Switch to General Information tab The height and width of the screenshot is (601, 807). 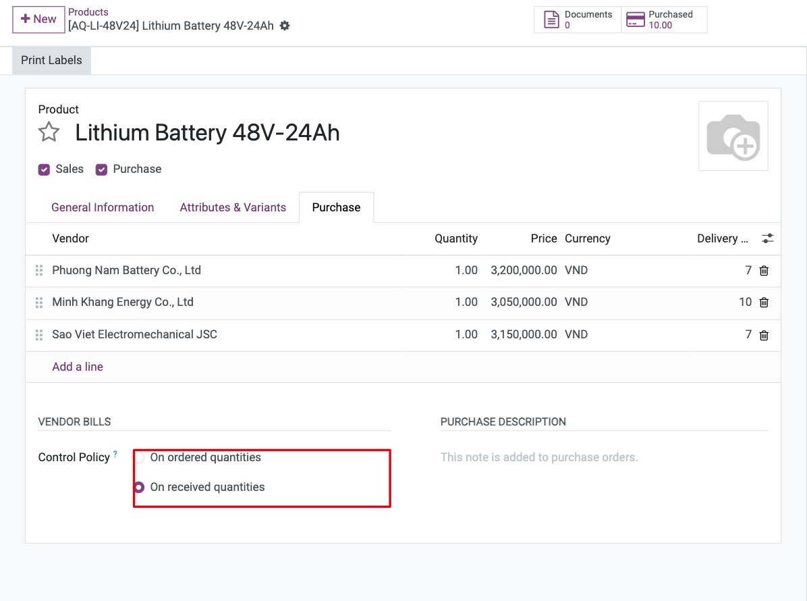pos(103,207)
